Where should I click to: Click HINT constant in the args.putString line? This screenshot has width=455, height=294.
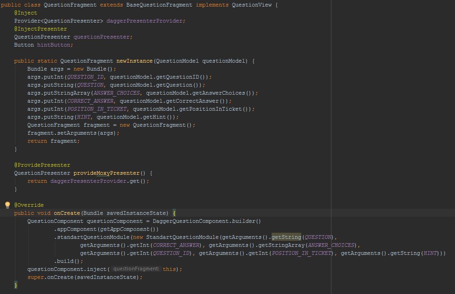coord(83,117)
